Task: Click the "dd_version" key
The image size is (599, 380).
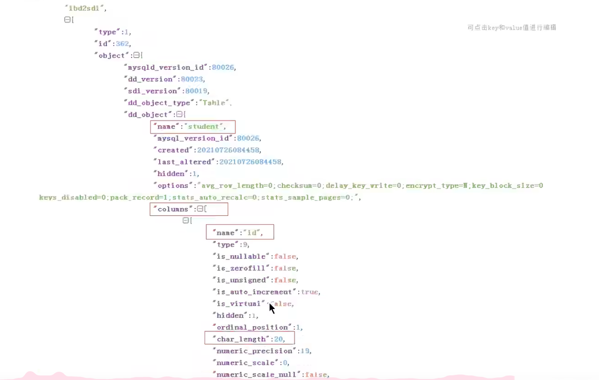Action: tap(150, 79)
